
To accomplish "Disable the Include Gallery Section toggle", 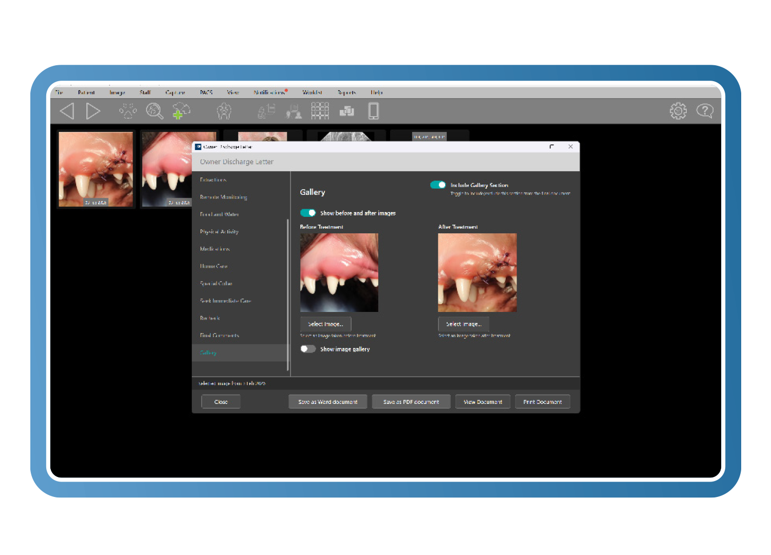I will (x=438, y=185).
